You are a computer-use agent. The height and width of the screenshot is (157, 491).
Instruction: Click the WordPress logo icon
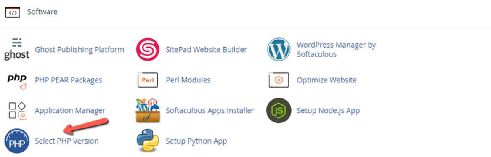(x=279, y=50)
